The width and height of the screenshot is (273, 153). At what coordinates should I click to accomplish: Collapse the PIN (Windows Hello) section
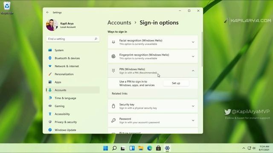tap(193, 71)
